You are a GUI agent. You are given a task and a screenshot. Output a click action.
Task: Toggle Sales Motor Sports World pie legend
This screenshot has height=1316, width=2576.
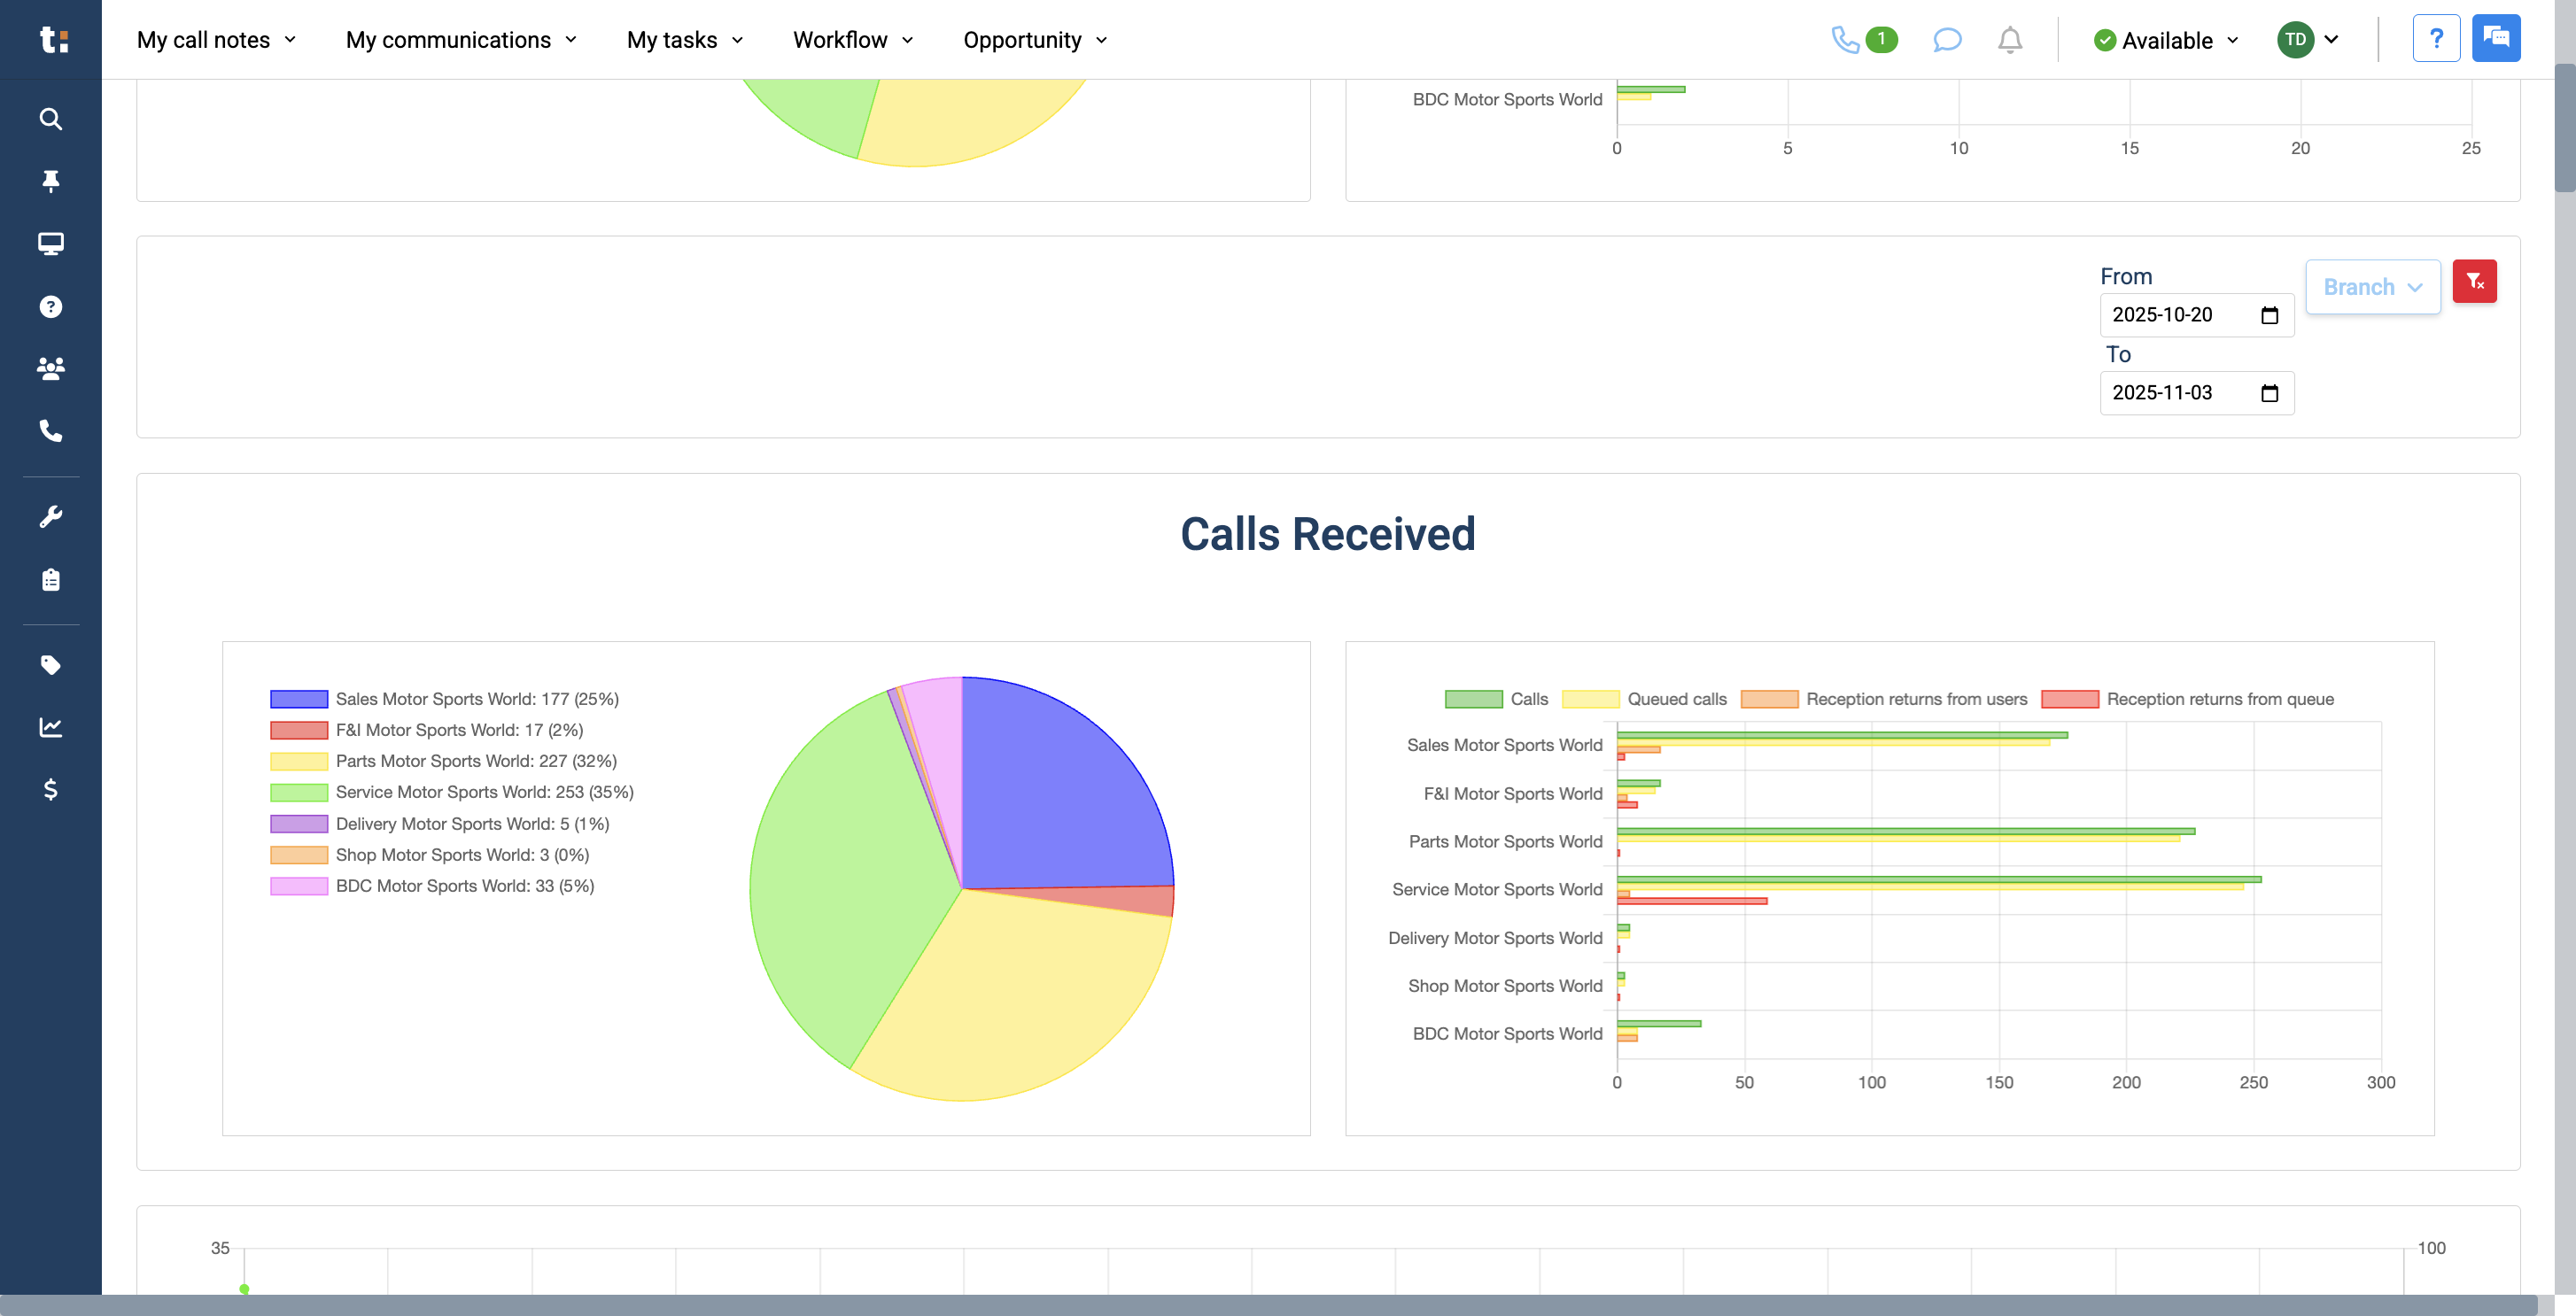[x=476, y=699]
